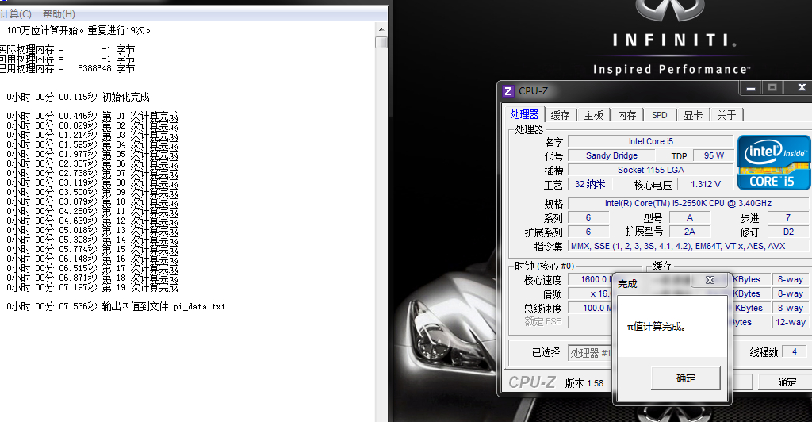Image resolution: width=812 pixels, height=422 pixels.
Task: Click 确定 in the 完成 dialog
Action: 686,378
